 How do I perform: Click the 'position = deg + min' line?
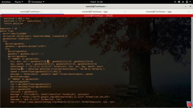(17, 19)
